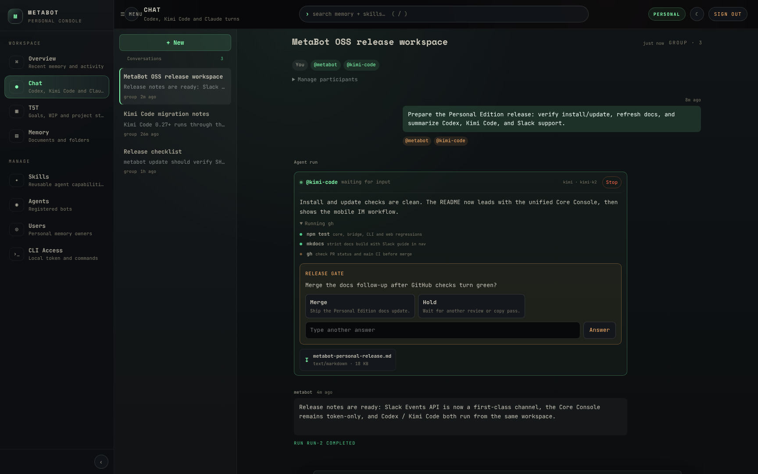Collapse the Running gh step list
Viewport: 758px width, 474px height.
point(317,223)
